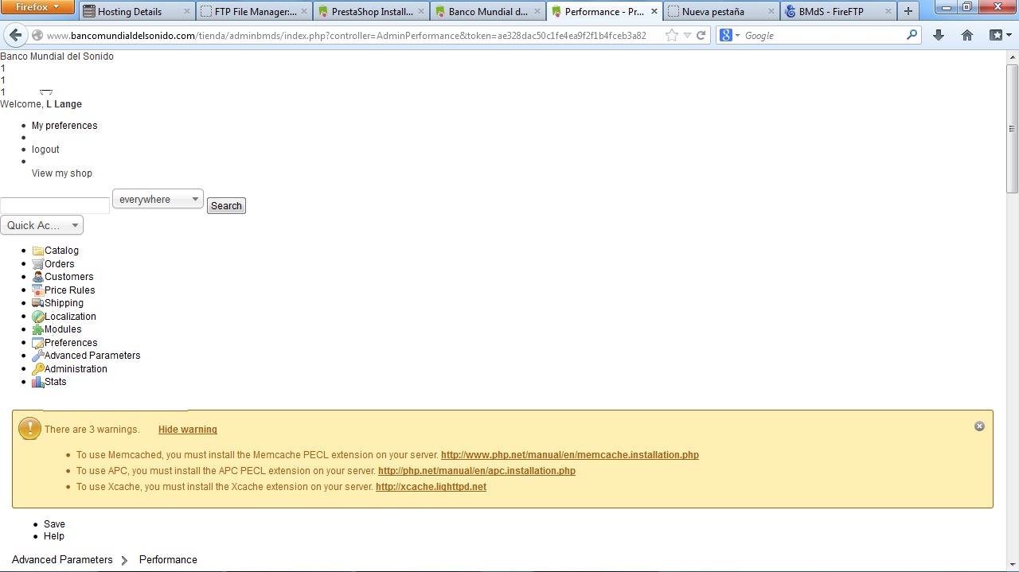Click the Search button
The height and width of the screenshot is (572, 1019).
[x=226, y=205]
